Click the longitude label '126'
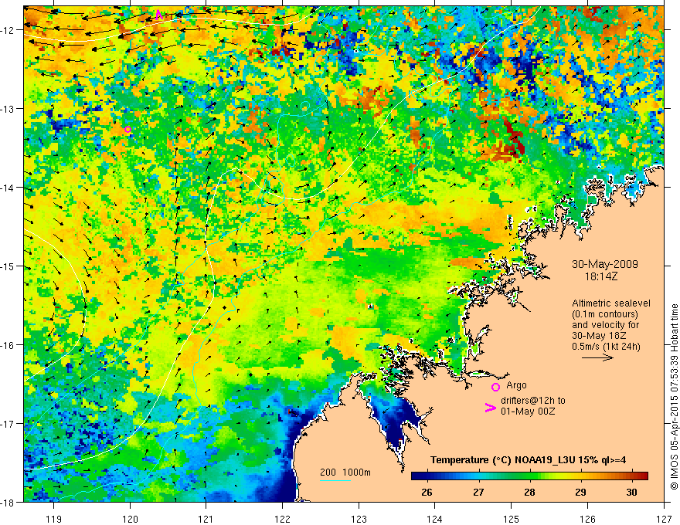680x525 pixels. tap(587, 519)
